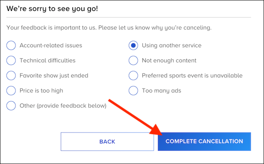Select the Favorite show just ended radio circle
This screenshot has width=264, height=164.
click(11, 76)
